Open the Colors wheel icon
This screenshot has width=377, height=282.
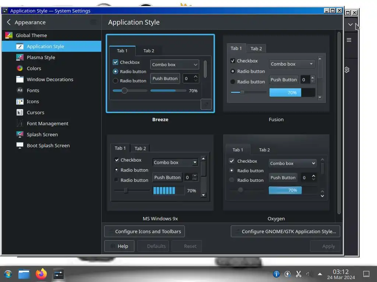click(20, 68)
